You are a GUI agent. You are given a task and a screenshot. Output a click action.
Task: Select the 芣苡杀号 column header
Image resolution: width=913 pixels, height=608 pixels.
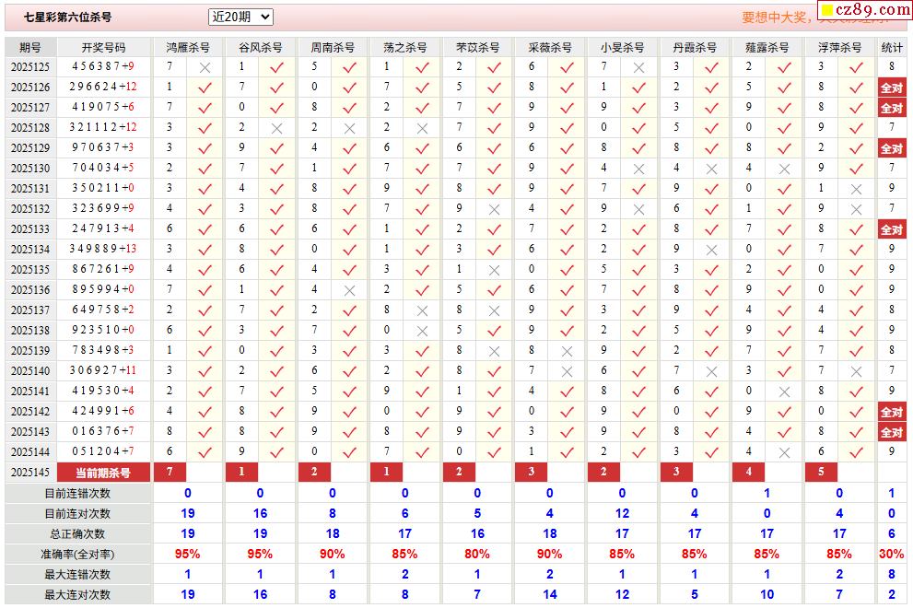(477, 48)
